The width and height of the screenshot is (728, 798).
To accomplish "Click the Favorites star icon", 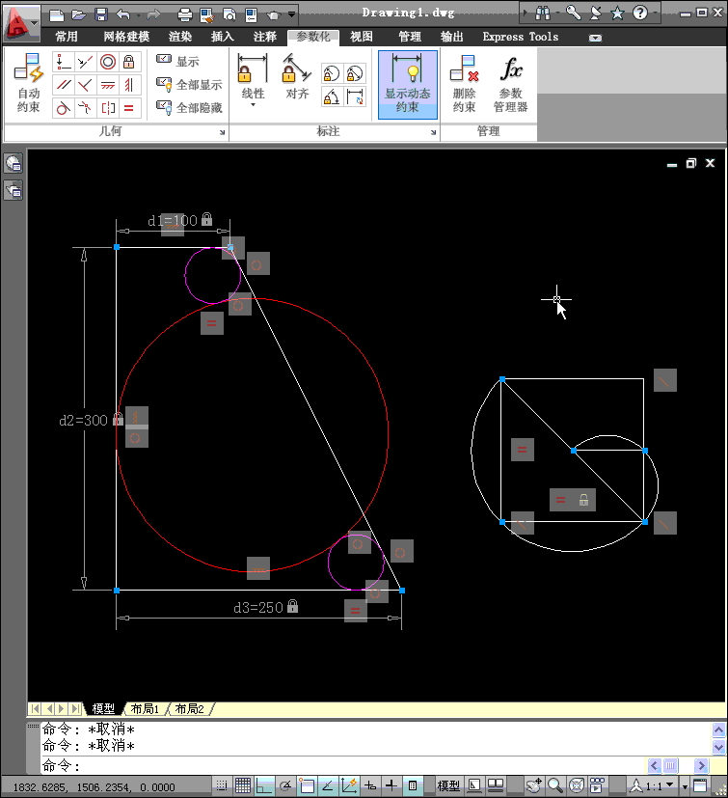I will coord(618,13).
